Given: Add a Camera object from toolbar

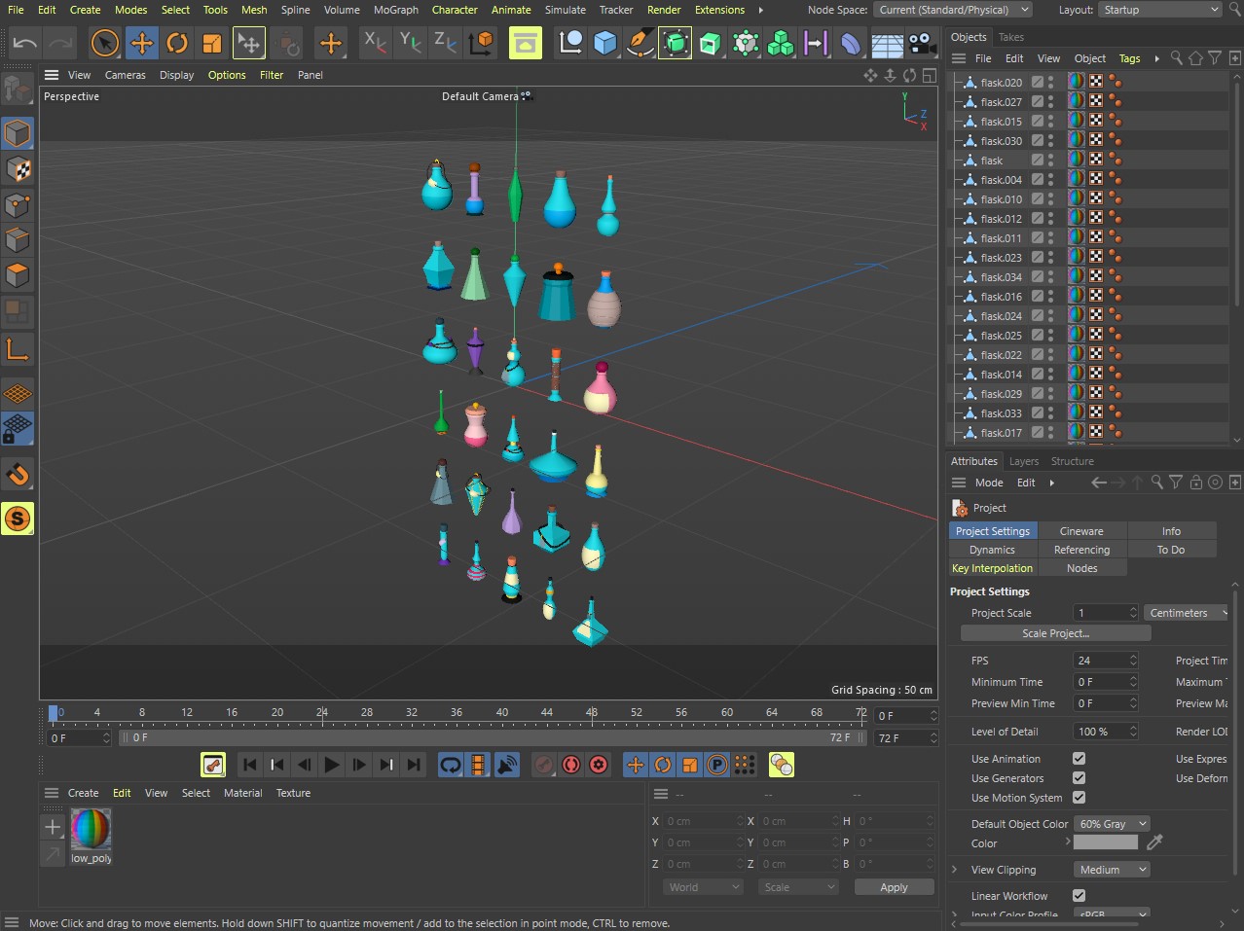Looking at the screenshot, I should coord(921,43).
